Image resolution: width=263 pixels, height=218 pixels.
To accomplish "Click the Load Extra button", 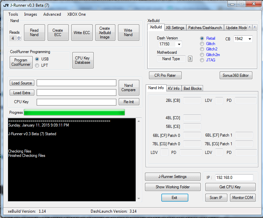I will (x=22, y=93).
